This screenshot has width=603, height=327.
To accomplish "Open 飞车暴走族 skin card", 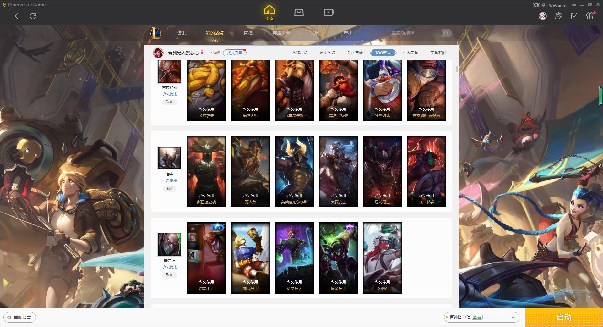I will point(294,91).
